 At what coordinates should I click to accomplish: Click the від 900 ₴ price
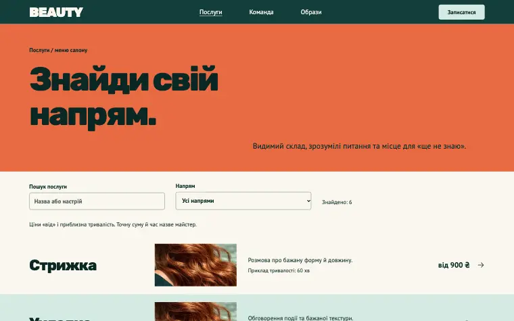(454, 265)
